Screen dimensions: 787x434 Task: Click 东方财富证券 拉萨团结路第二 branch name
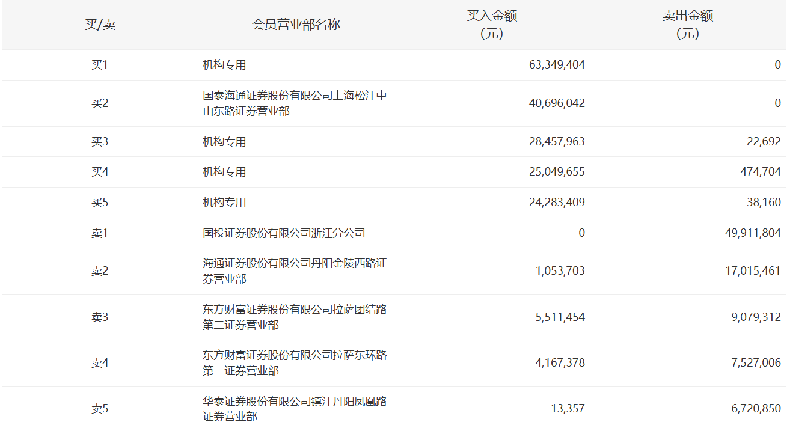click(295, 317)
